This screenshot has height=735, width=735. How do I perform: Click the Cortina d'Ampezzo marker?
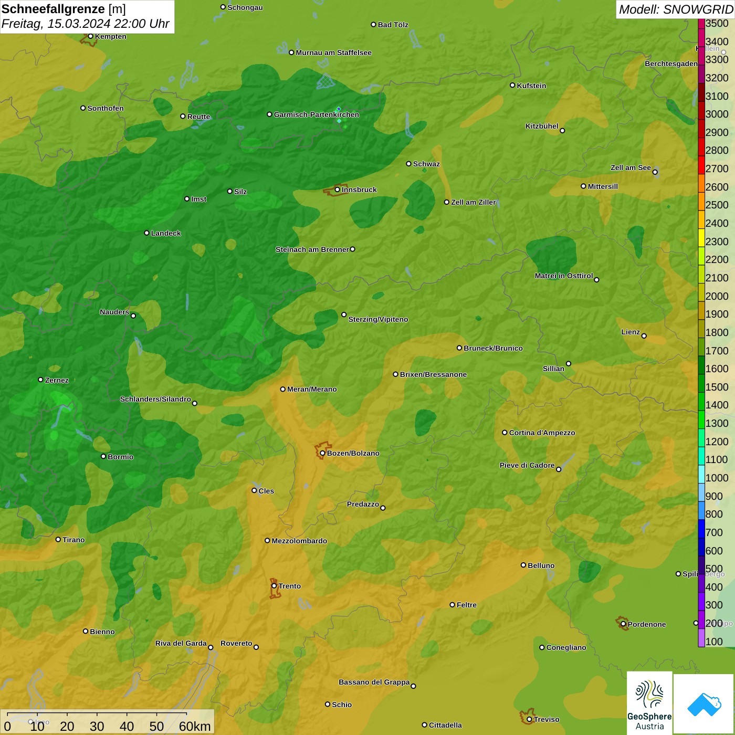(x=505, y=433)
